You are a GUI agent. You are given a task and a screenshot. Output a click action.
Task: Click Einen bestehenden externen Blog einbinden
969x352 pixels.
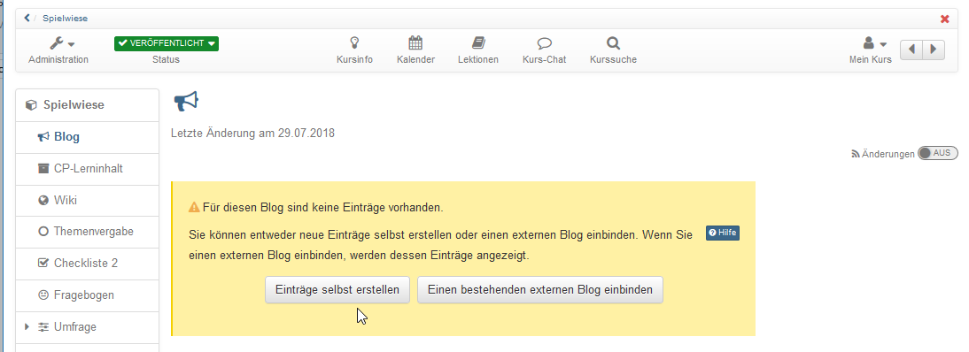click(540, 289)
